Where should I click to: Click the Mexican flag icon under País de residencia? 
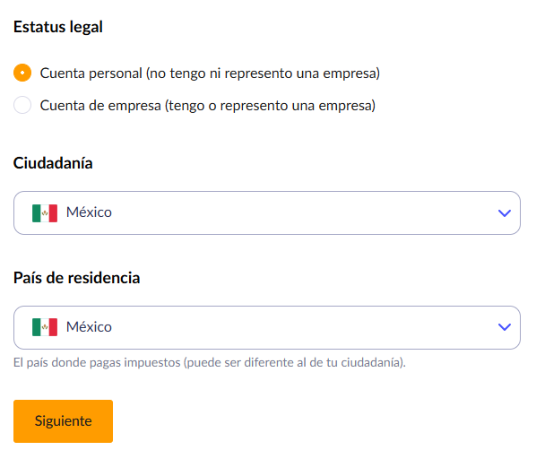pos(45,327)
